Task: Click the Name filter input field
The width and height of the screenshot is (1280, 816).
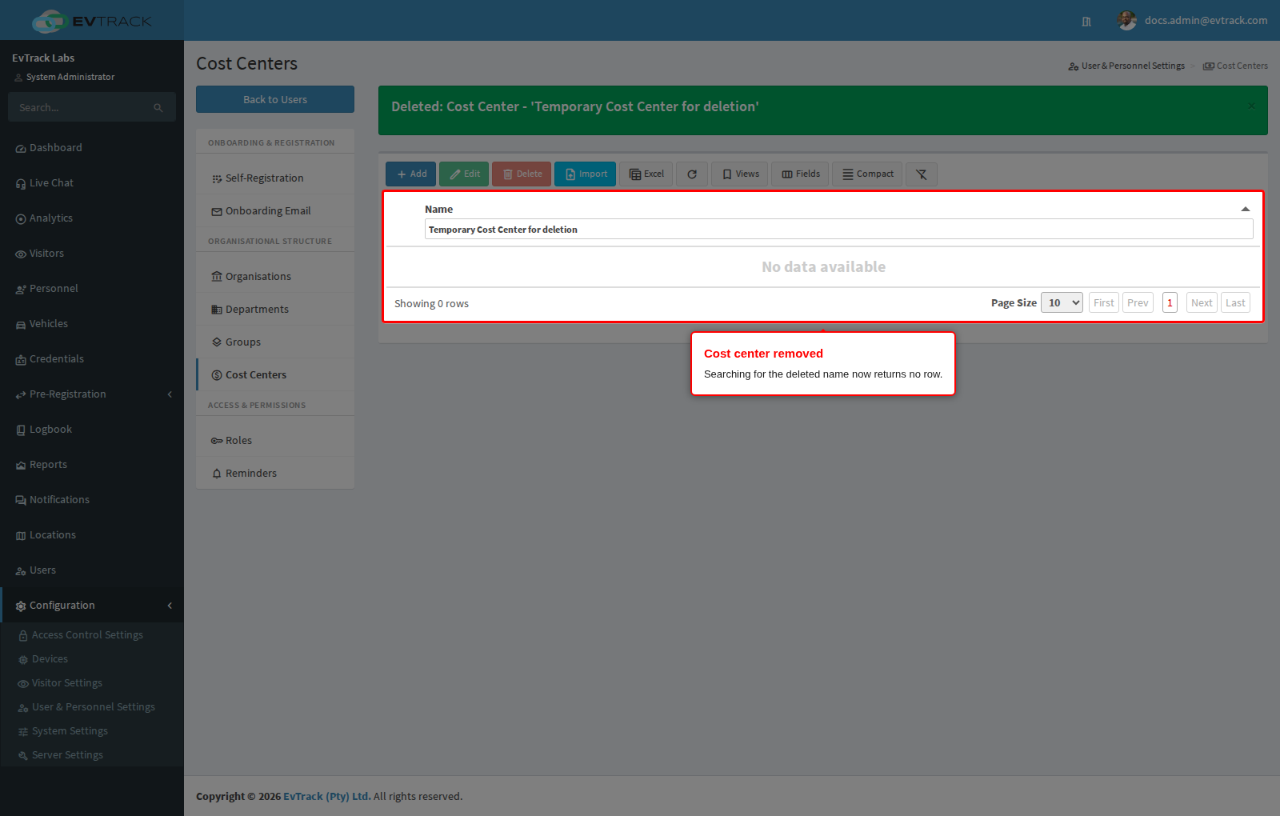Action: (838, 230)
